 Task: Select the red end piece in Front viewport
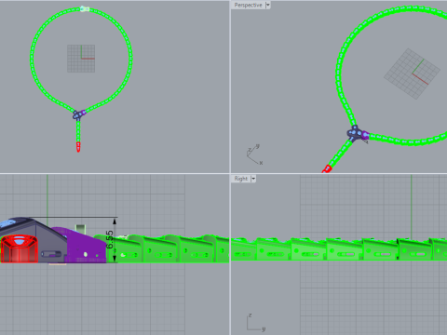coord(20,249)
